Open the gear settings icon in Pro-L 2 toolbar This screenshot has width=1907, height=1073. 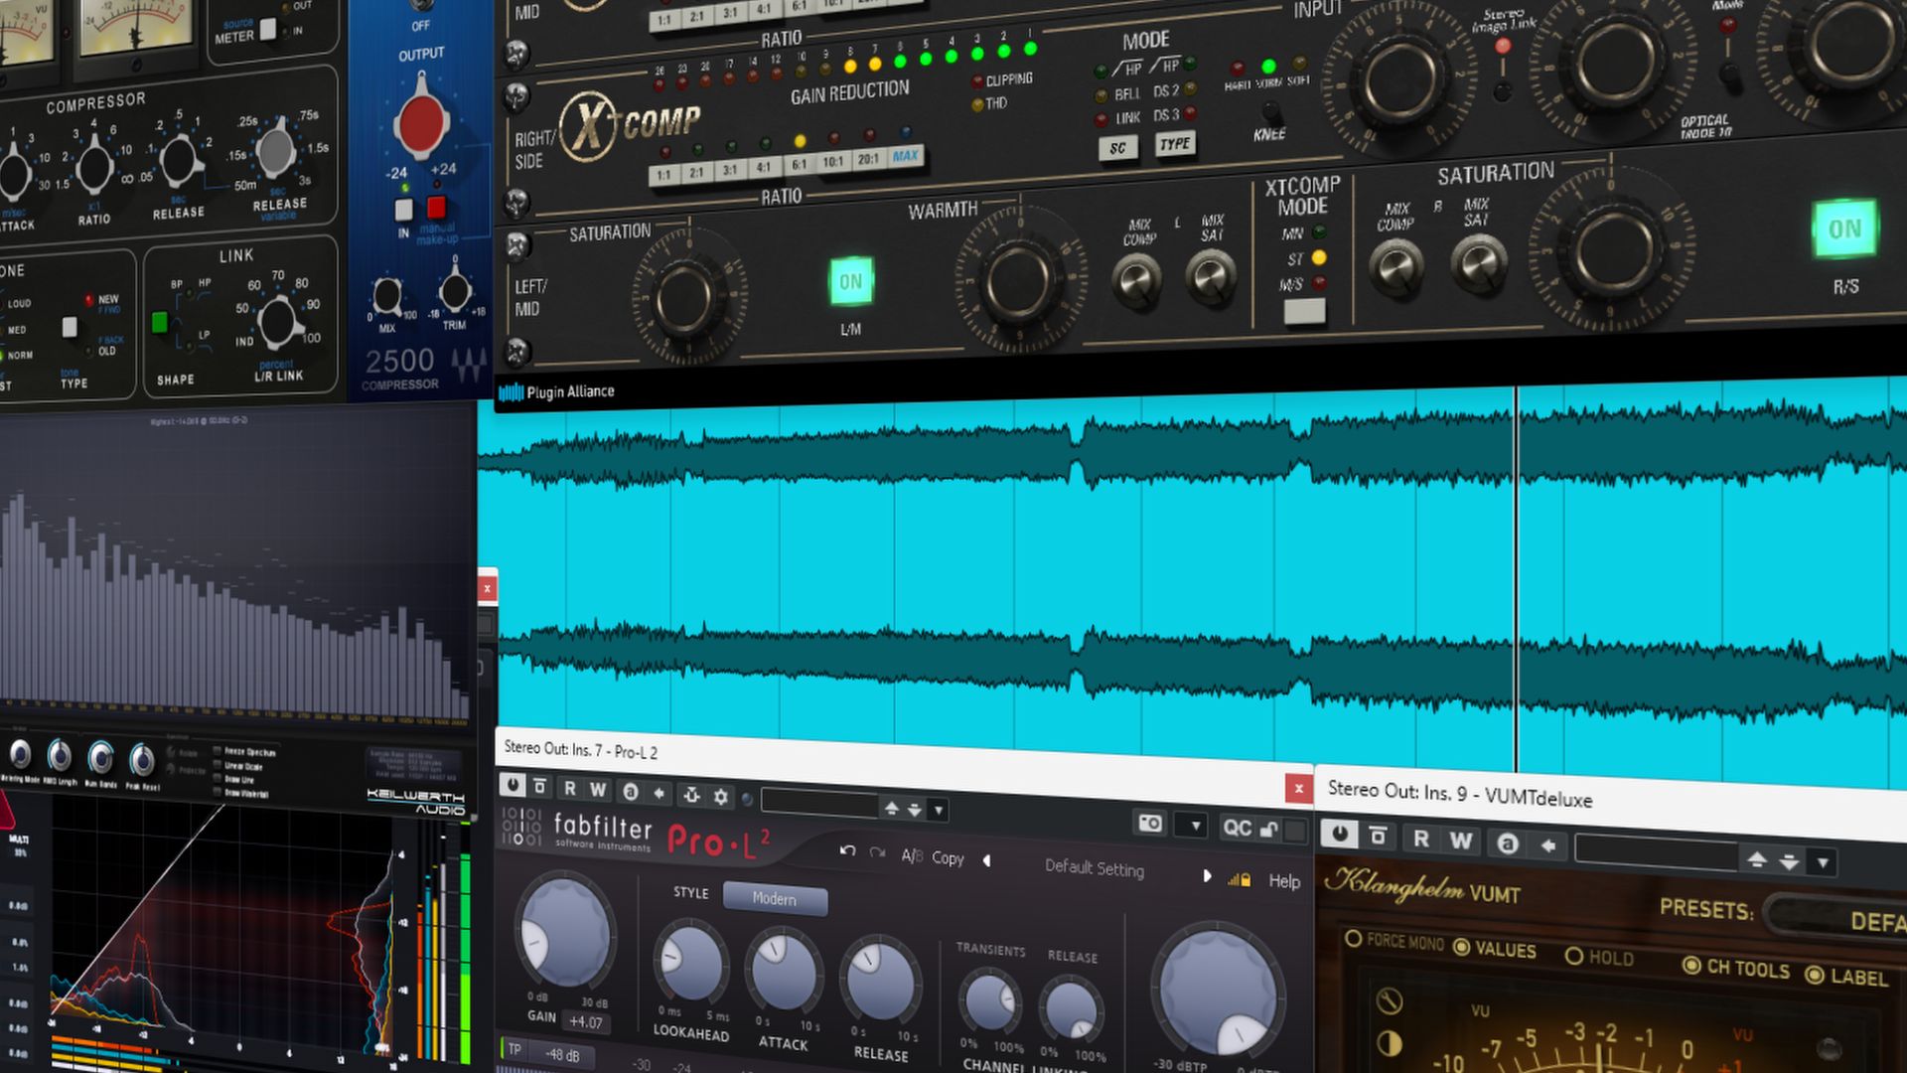click(721, 797)
